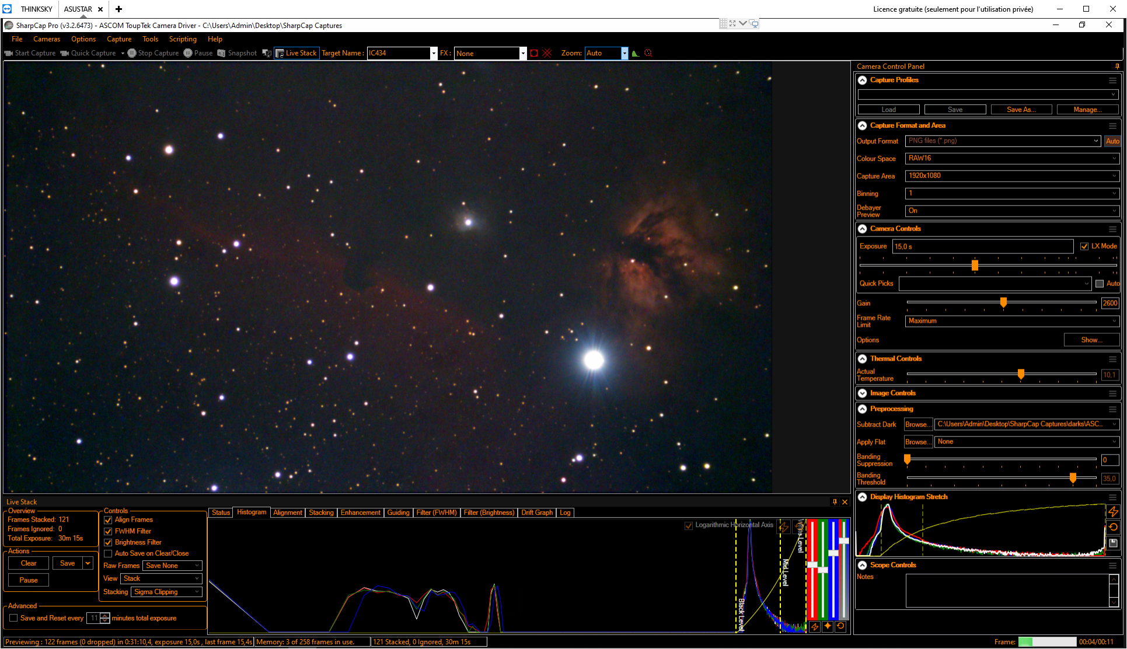The height and width of the screenshot is (649, 1127).
Task: Toggle the Quick Picks Auto checkbox
Action: tap(1100, 284)
